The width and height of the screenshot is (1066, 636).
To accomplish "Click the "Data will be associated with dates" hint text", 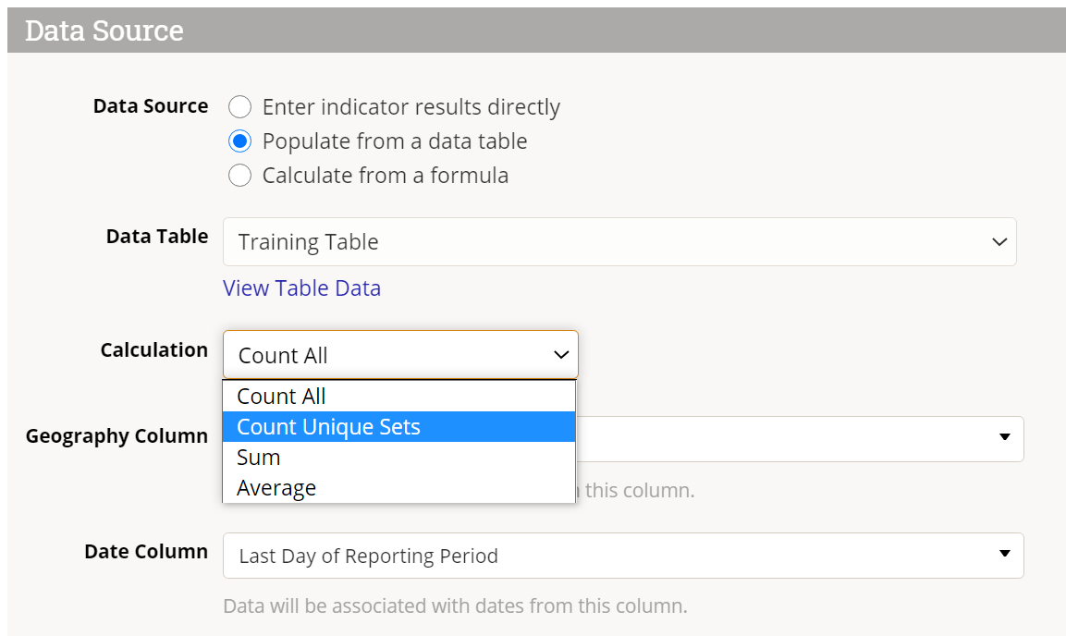I will (455, 606).
